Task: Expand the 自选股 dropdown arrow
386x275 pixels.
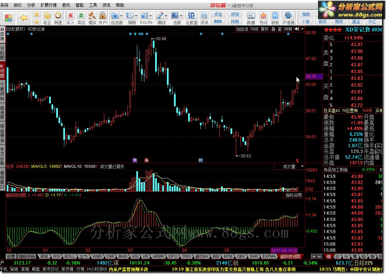Action: click(121, 16)
